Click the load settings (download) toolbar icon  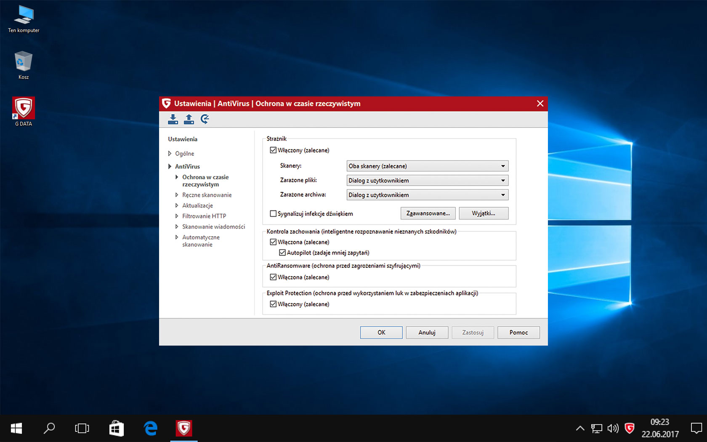[173, 119]
